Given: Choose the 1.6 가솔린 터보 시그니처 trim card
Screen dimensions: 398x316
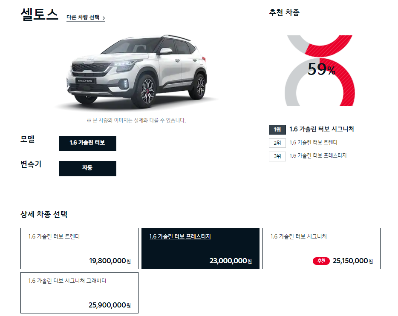Looking at the screenshot, I should click(321, 249).
